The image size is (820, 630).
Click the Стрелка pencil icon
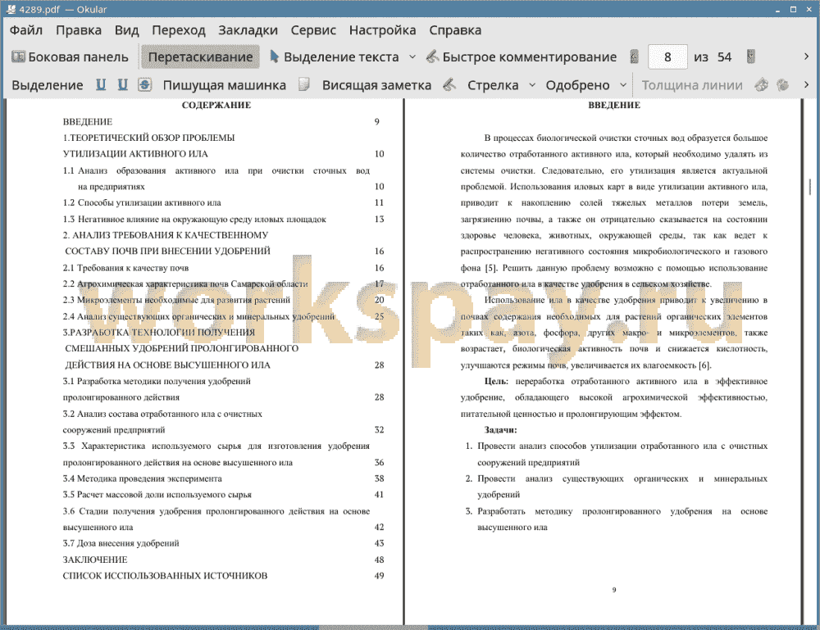pyautogui.click(x=449, y=84)
